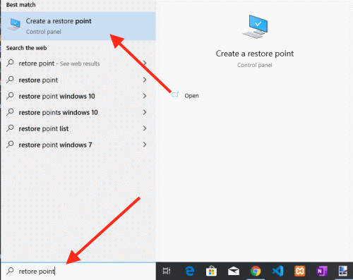Open the Mail app from the taskbar
Image resolution: width=353 pixels, height=280 pixels.
pos(234,271)
